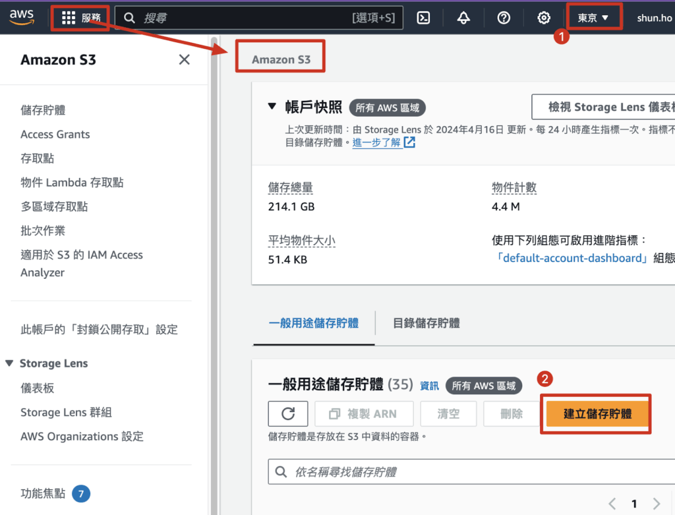Open Access Grants in the sidebar
The height and width of the screenshot is (515, 675).
[55, 135]
